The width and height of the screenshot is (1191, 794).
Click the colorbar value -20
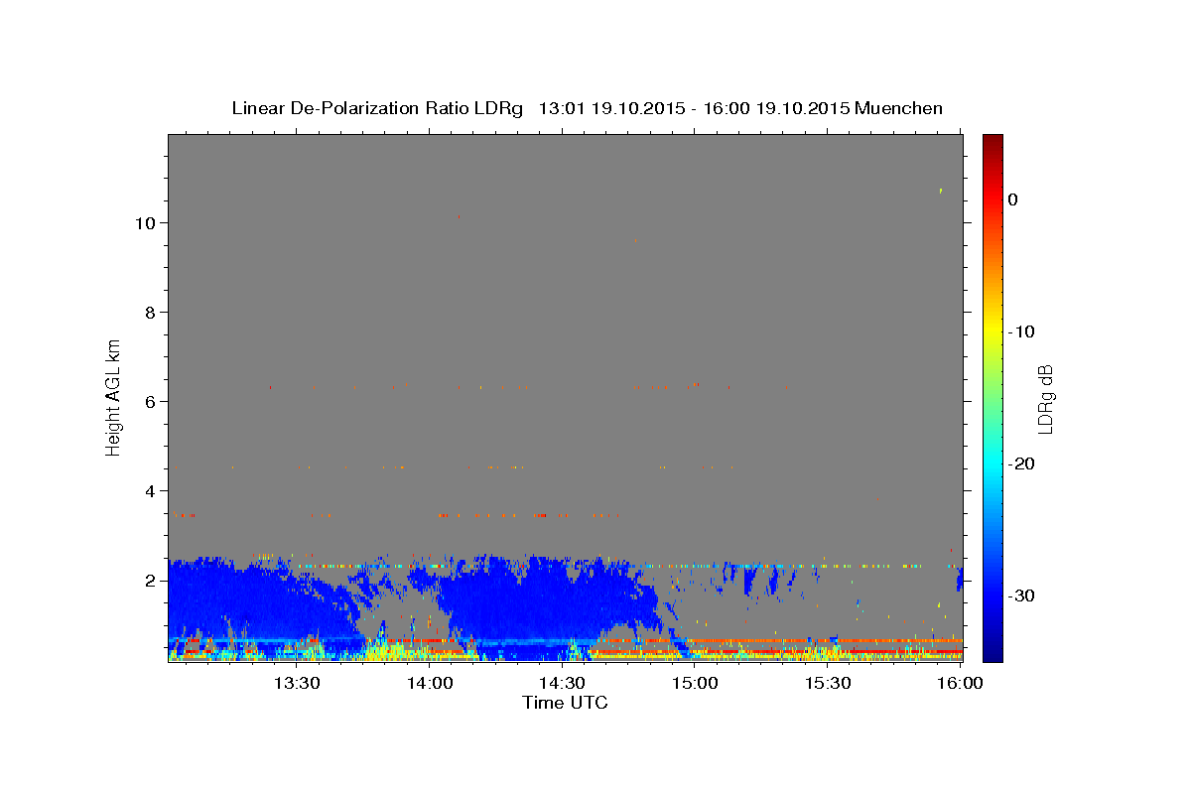click(1022, 463)
